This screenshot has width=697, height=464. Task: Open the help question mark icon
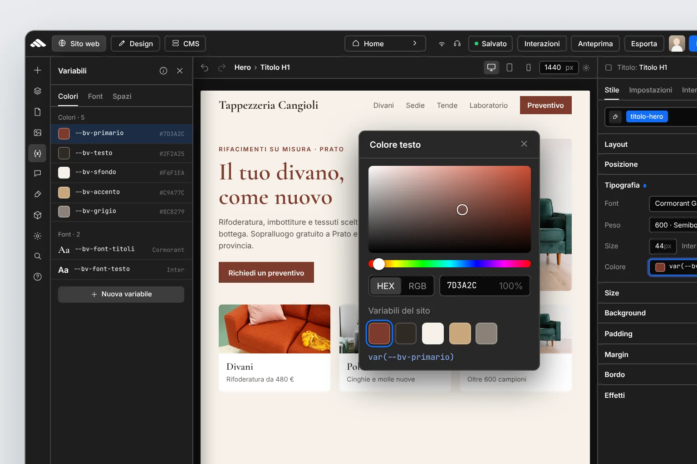pos(38,277)
